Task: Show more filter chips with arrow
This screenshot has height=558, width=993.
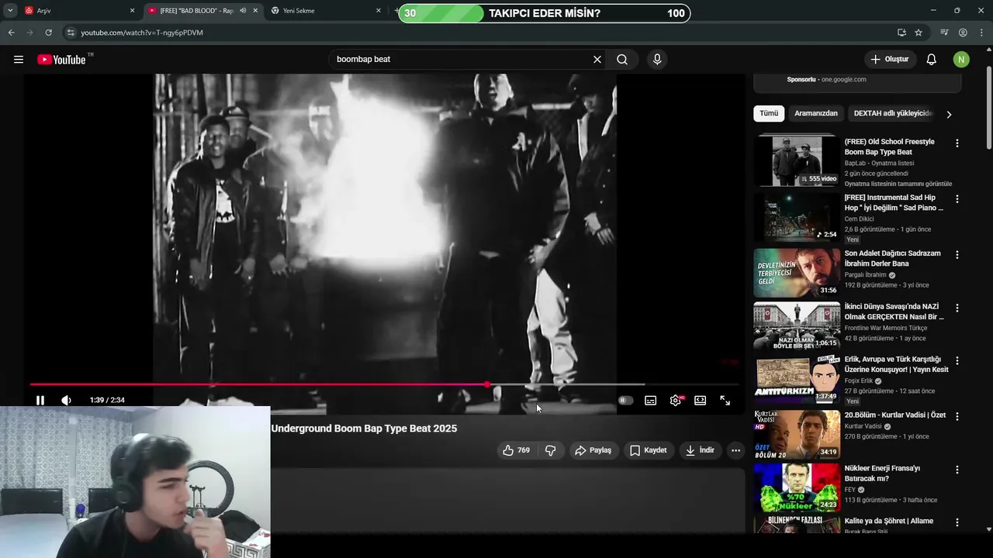Action: [949, 114]
